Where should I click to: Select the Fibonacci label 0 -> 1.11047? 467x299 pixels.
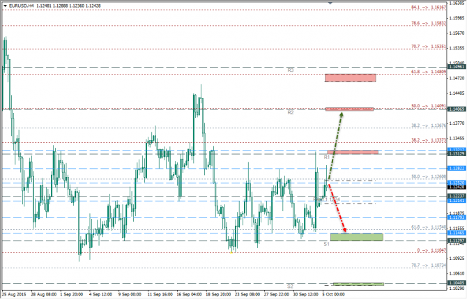431,250
